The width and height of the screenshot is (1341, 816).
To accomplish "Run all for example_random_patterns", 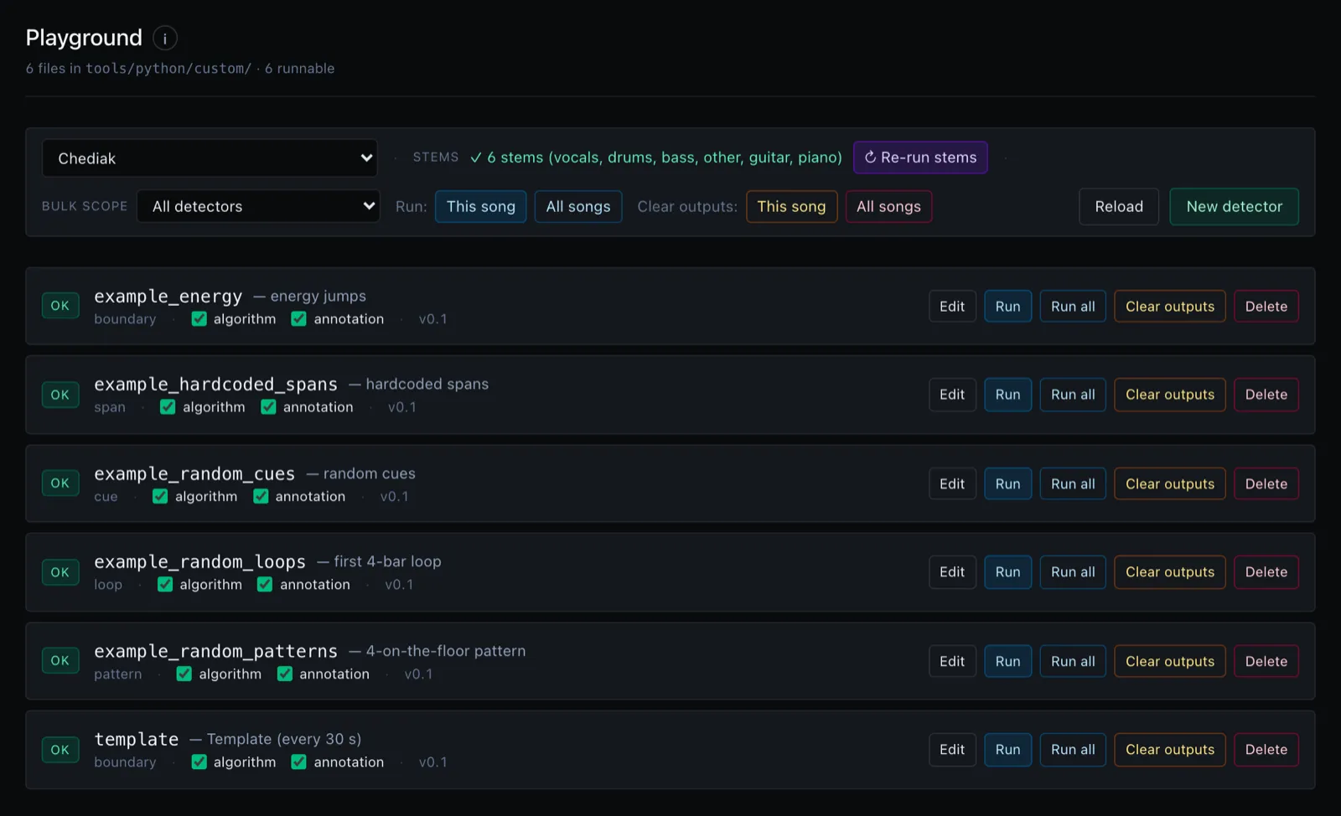I will [x=1074, y=662].
